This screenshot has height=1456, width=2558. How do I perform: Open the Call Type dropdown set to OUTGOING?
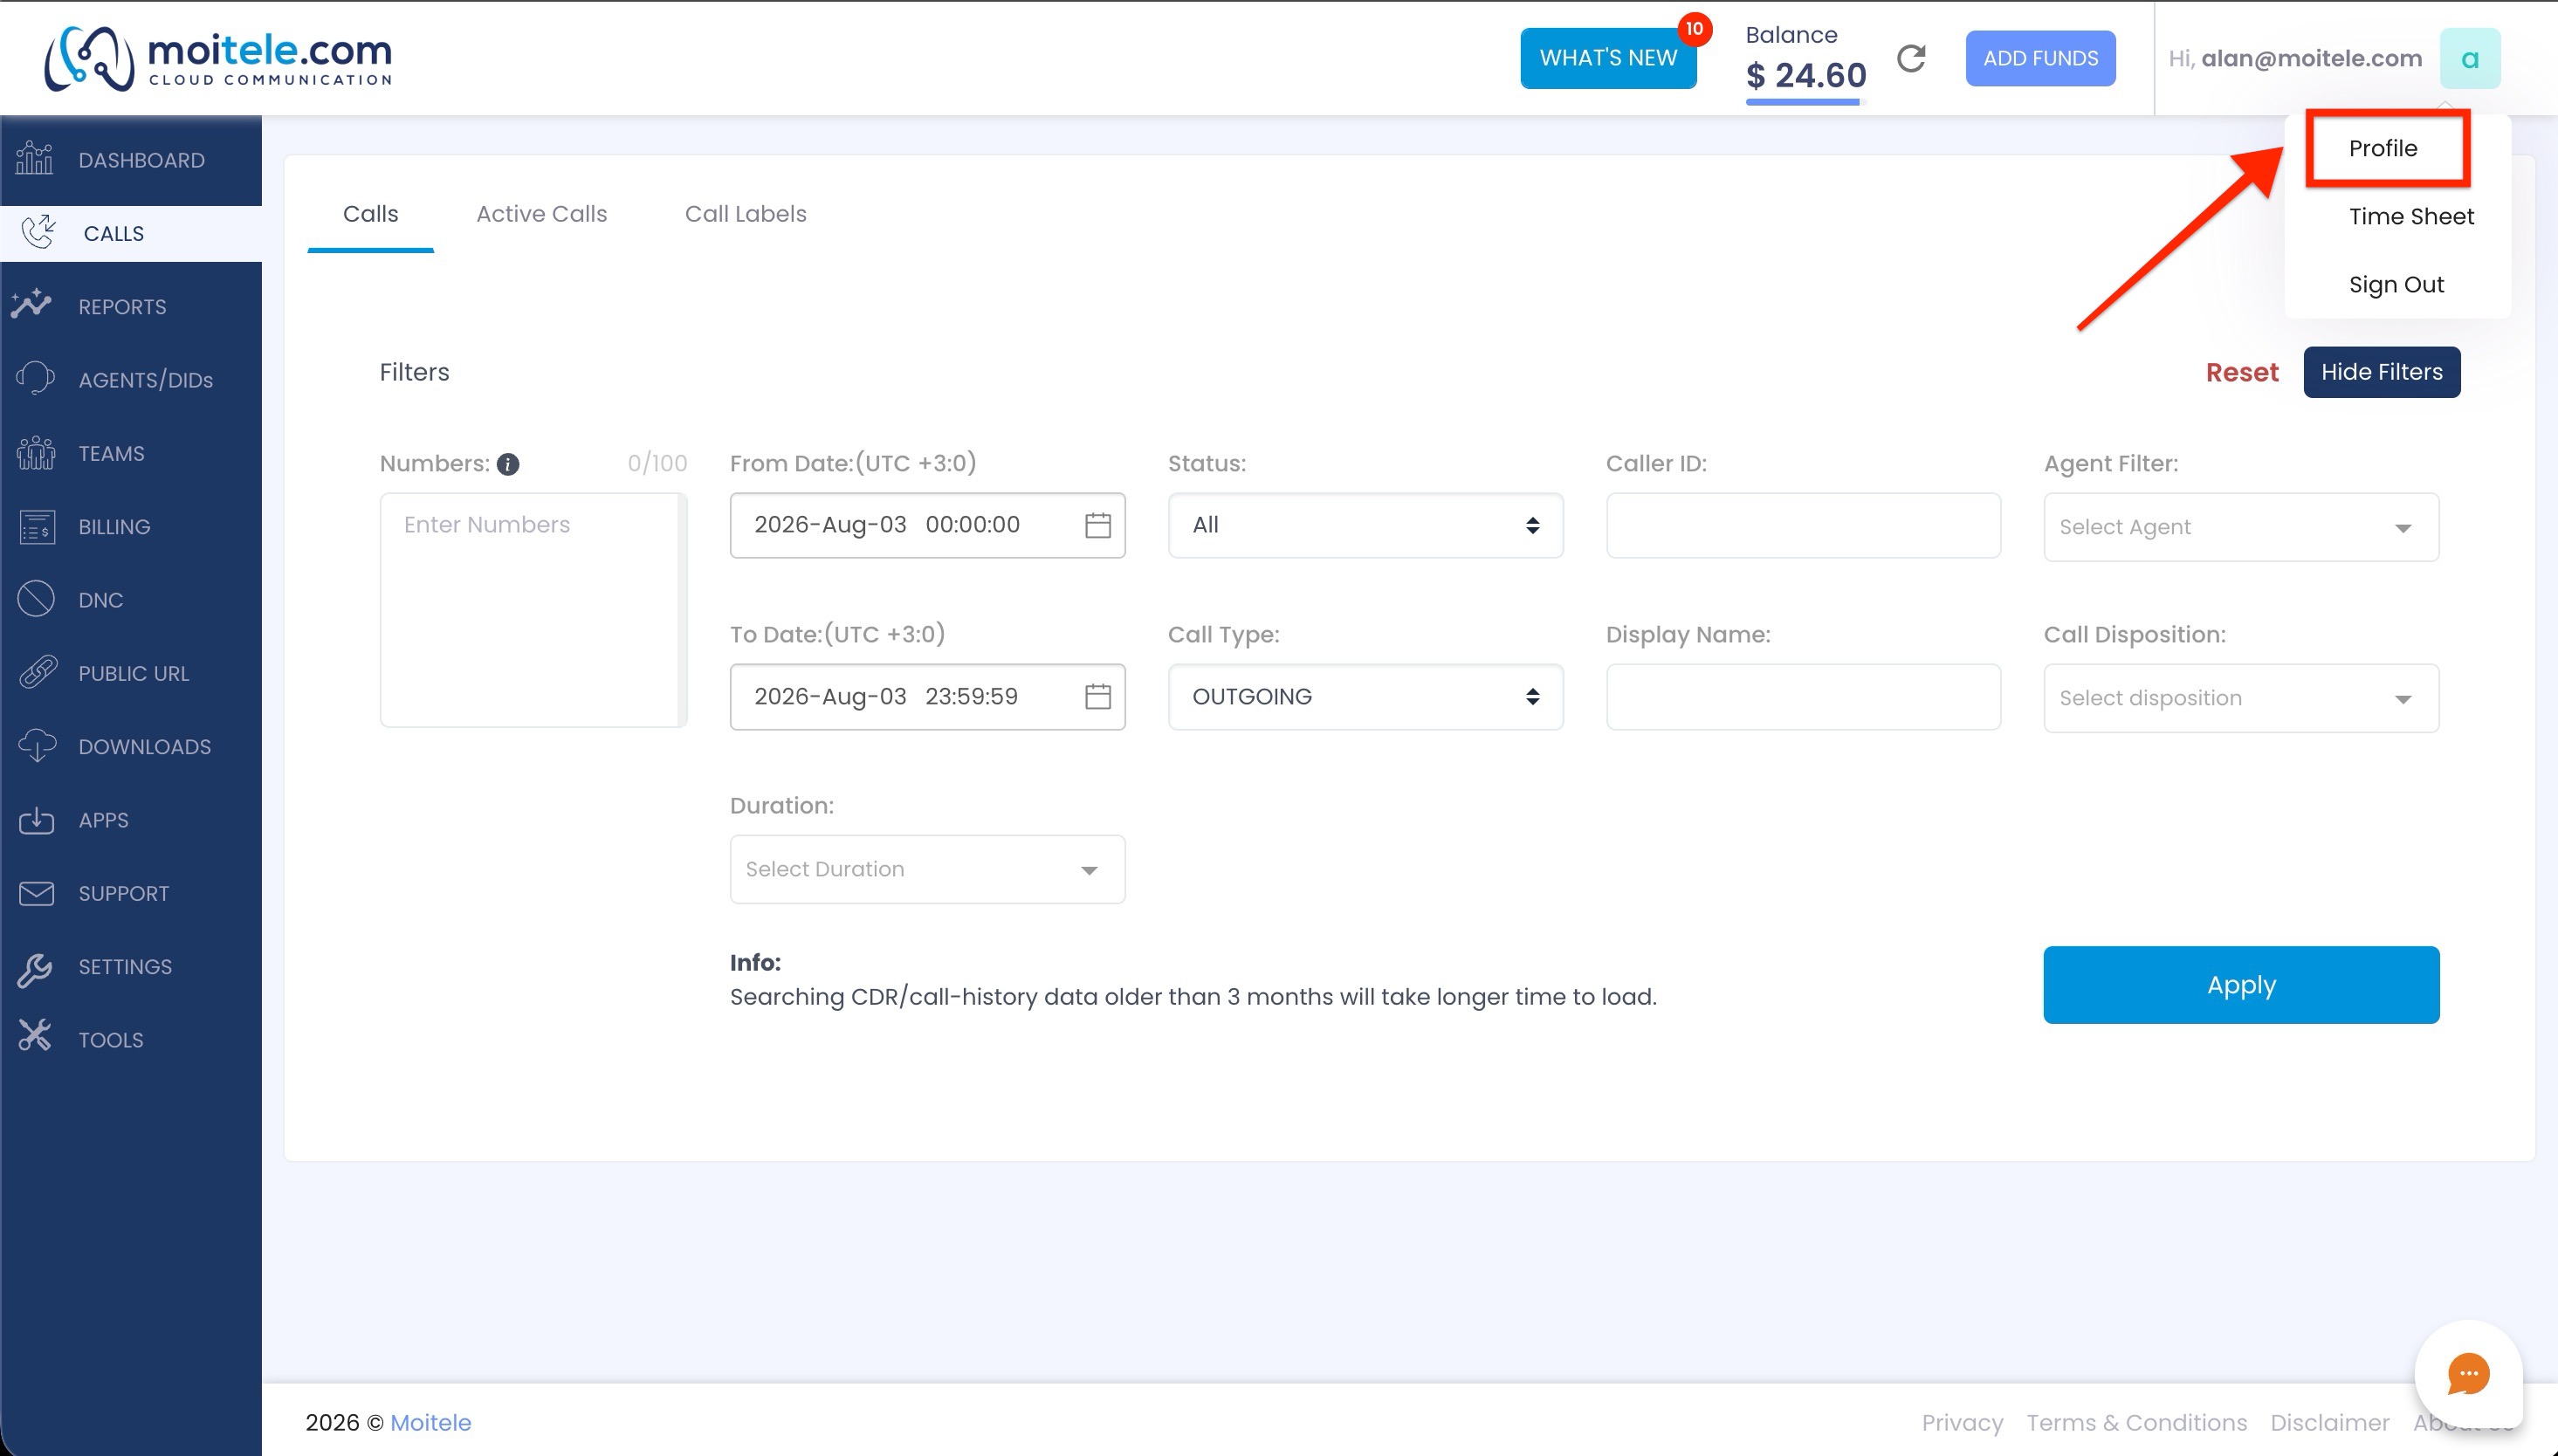[x=1364, y=696]
